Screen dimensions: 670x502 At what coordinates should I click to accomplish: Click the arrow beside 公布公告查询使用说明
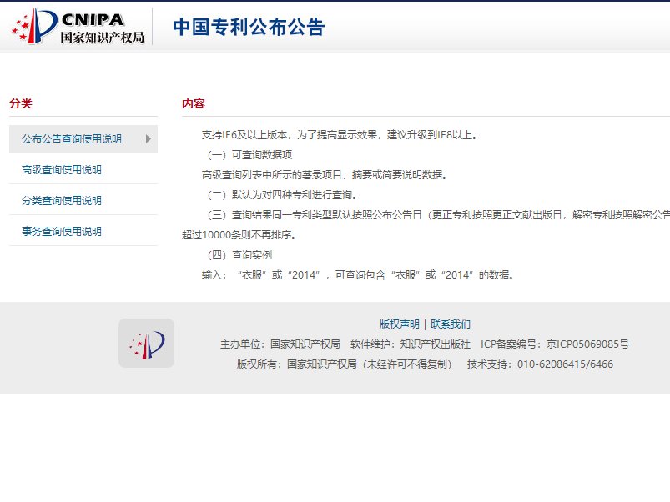point(149,139)
